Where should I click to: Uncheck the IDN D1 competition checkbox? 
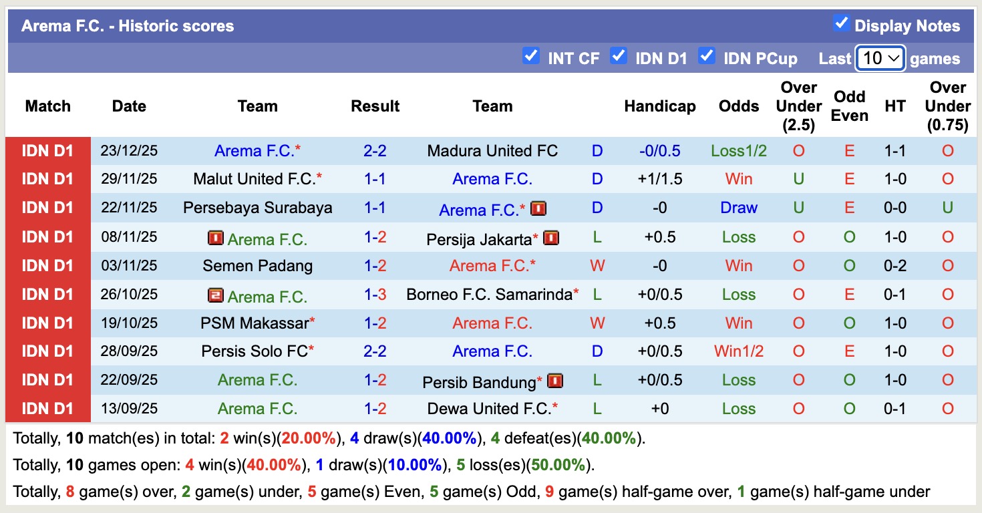pos(619,57)
